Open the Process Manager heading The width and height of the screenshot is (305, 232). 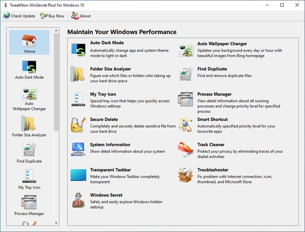pyautogui.click(x=215, y=94)
